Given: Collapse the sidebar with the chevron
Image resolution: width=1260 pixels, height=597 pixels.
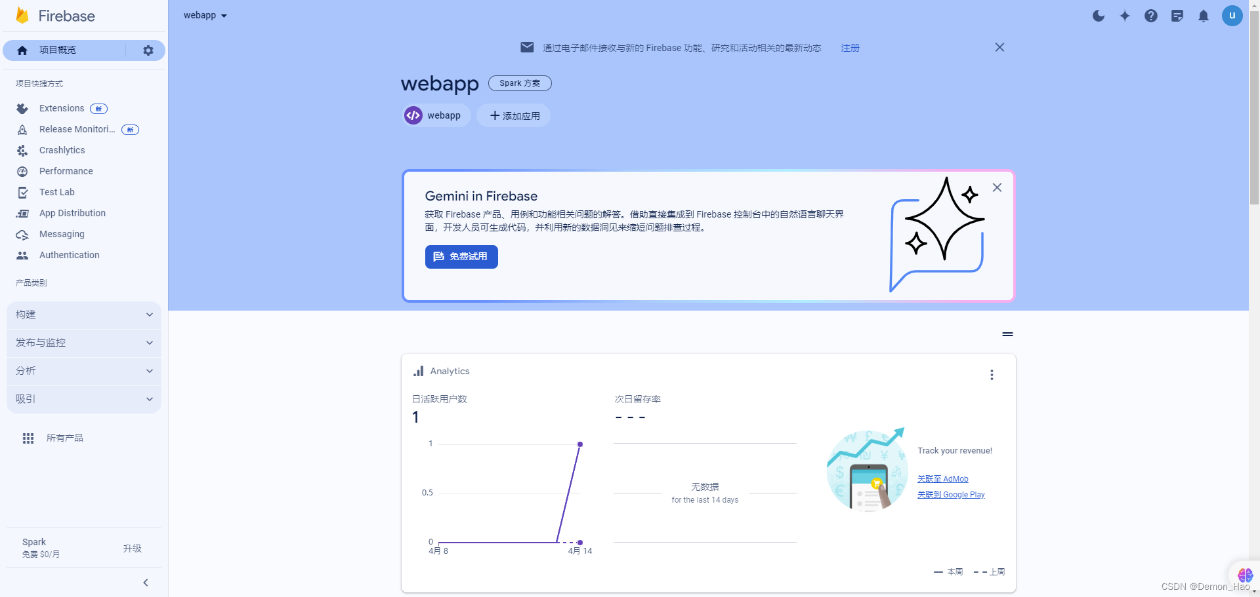Looking at the screenshot, I should 146,583.
